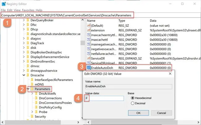
Task: Click the Security folder icon
Action: click(32, 116)
